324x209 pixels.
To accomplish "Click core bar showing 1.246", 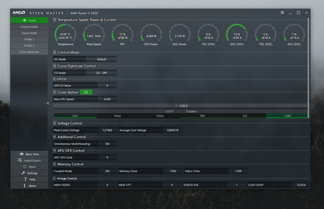I will (287, 116).
